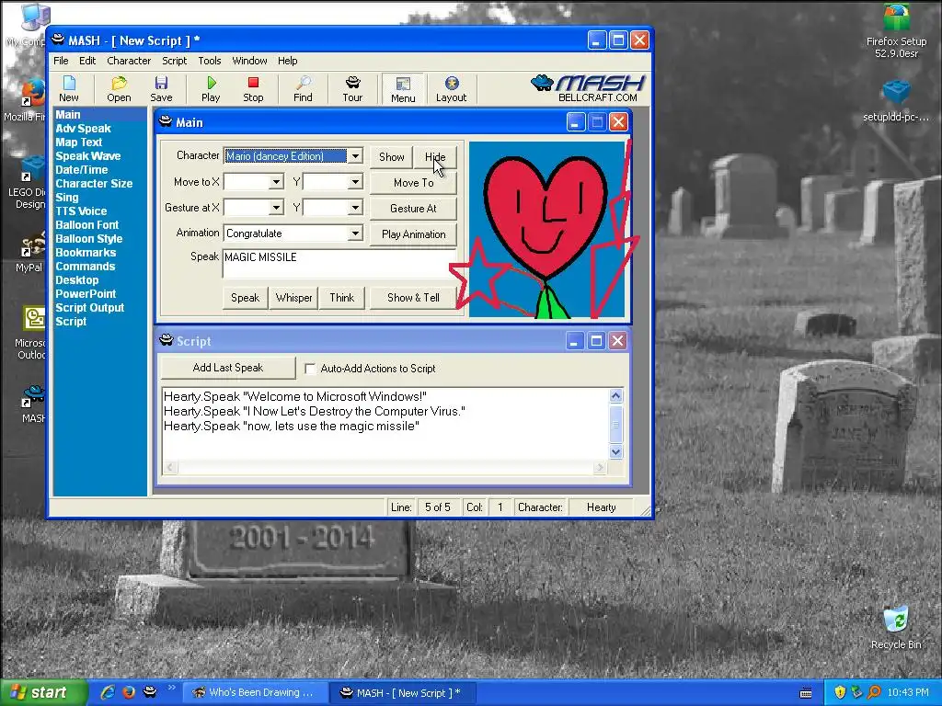
Task: Click the Move To button
Action: (413, 183)
